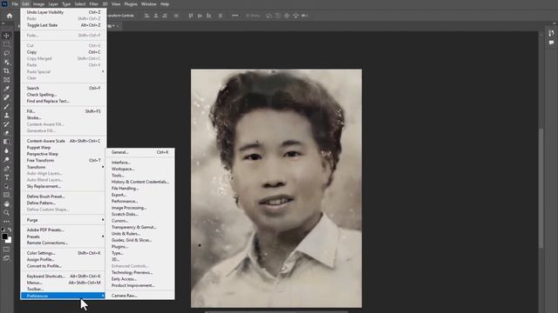Open the Image menu
The height and width of the screenshot is (313, 558).
tap(38, 4)
